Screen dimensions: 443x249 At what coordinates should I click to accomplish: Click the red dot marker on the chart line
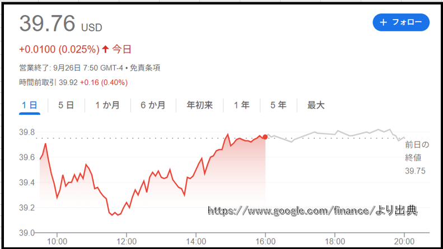[x=265, y=137]
